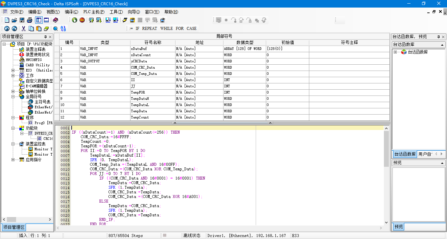Screen dimensions: 447x239
Task: Click the magnifier Find icon
Action: click(x=56, y=29)
